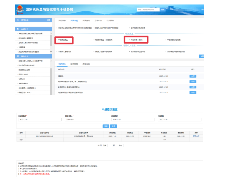Click 更正申报 link in result row
This screenshot has width=227, height=186.
point(196,136)
